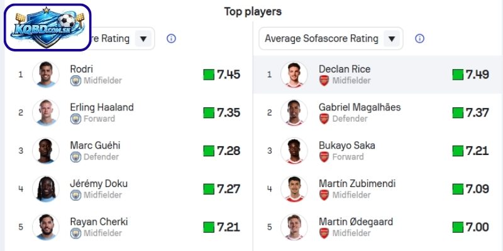
Task: Open the Average Sofascore Rating dropdown
Action: pos(330,38)
